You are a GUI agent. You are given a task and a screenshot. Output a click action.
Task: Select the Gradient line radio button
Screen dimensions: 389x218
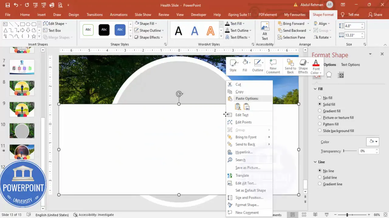pyautogui.click(x=320, y=184)
